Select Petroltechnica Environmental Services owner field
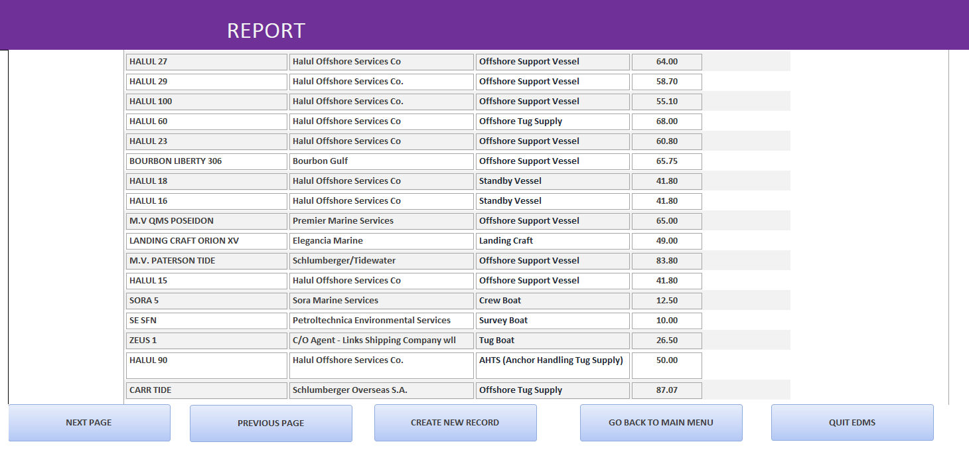 click(x=382, y=321)
